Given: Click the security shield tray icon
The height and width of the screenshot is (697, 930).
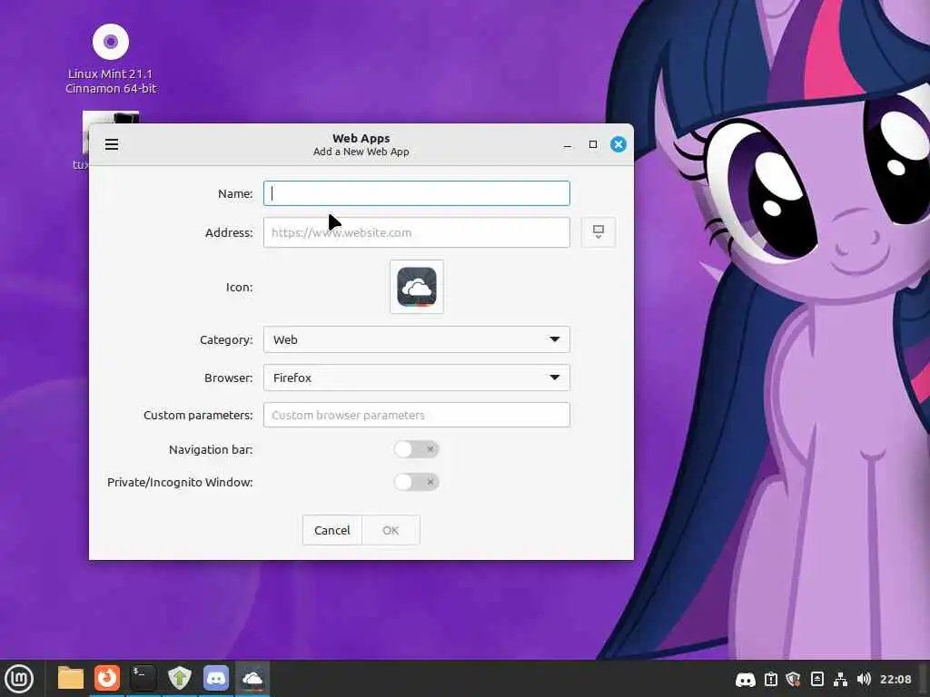Looking at the screenshot, I should point(793,679).
